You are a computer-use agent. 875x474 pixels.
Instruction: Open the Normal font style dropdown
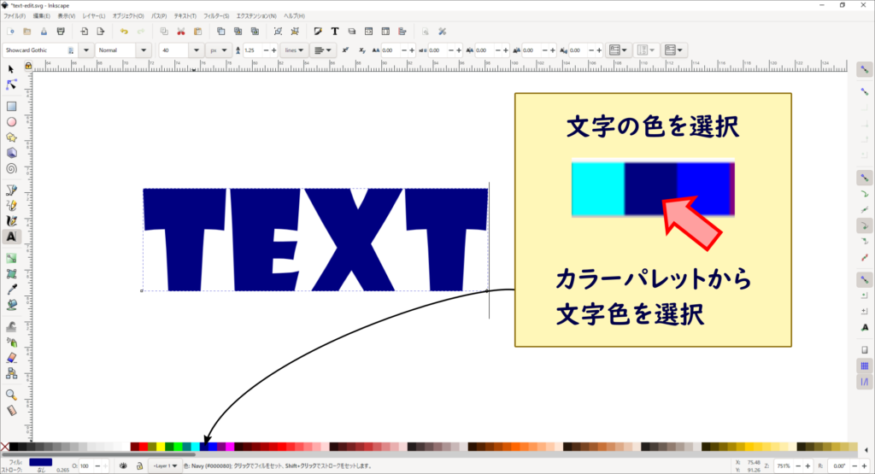point(144,50)
